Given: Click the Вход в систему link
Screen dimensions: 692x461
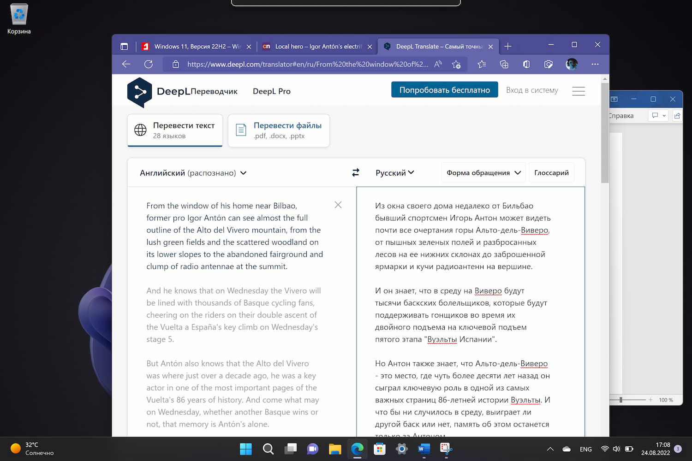Looking at the screenshot, I should [x=532, y=90].
